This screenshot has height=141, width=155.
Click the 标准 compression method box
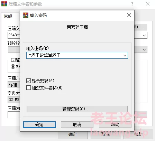pos(14,85)
